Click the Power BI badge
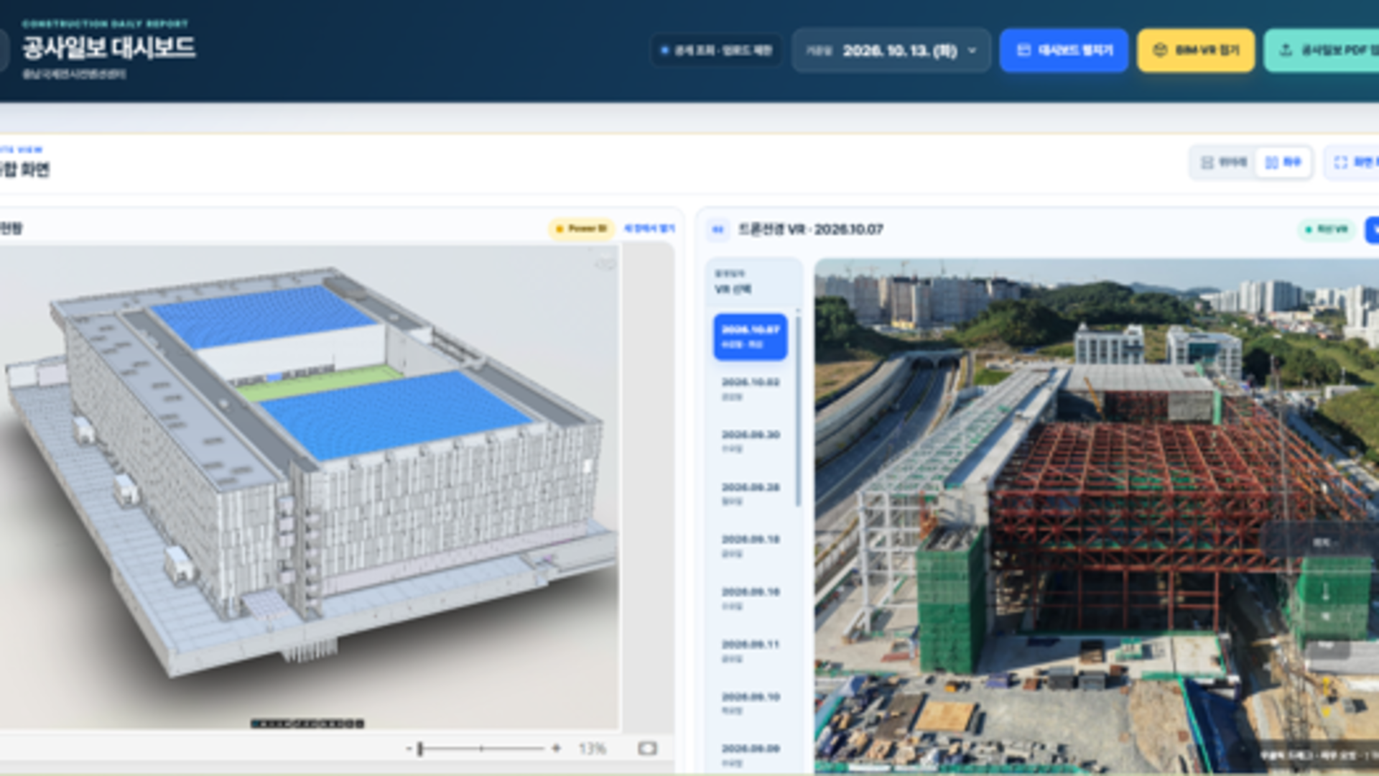Viewport: 1379px width, 776px height. pos(582,228)
